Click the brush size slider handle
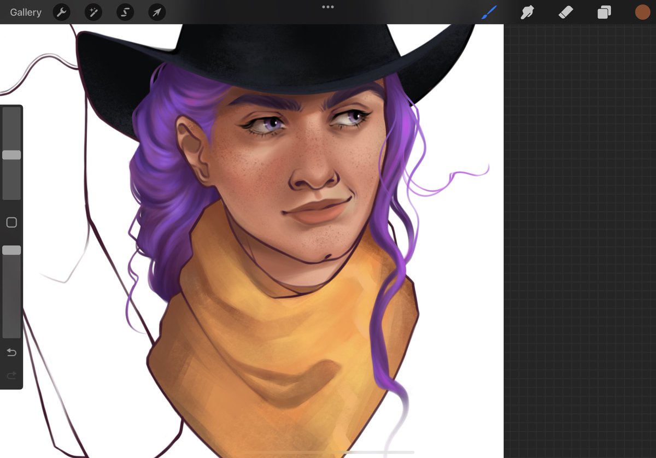Viewport: 656px width, 458px height. coord(11,155)
